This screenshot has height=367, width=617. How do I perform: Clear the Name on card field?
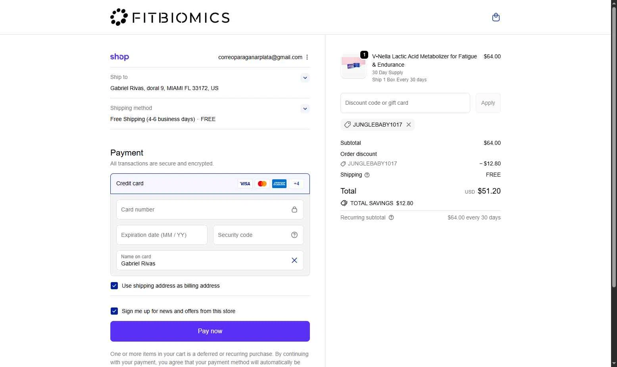tap(294, 260)
